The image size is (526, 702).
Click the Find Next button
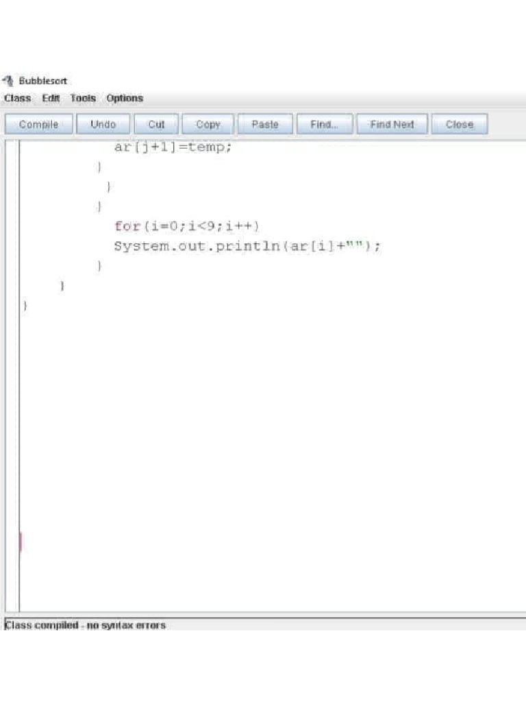pyautogui.click(x=392, y=124)
